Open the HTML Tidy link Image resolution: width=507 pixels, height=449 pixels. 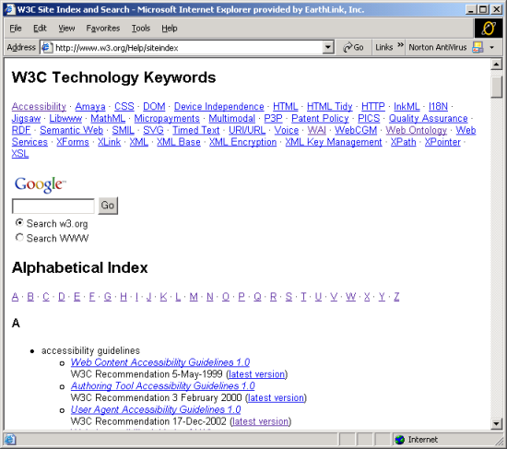pos(329,106)
